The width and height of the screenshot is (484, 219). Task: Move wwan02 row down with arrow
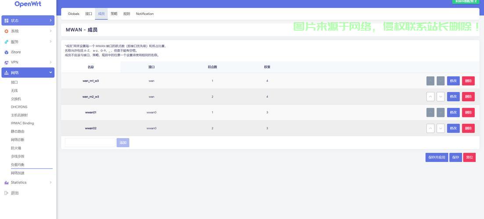(441, 128)
